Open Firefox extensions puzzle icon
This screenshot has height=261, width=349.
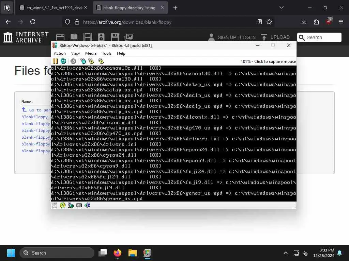point(316,22)
